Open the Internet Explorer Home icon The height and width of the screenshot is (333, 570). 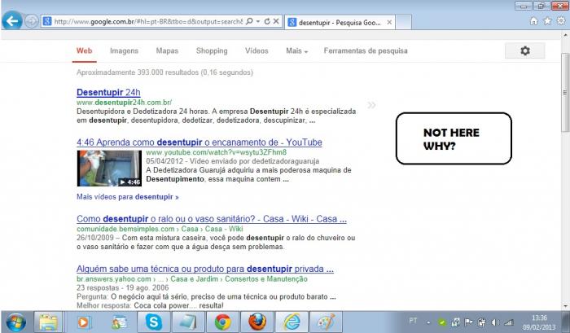tap(533, 21)
